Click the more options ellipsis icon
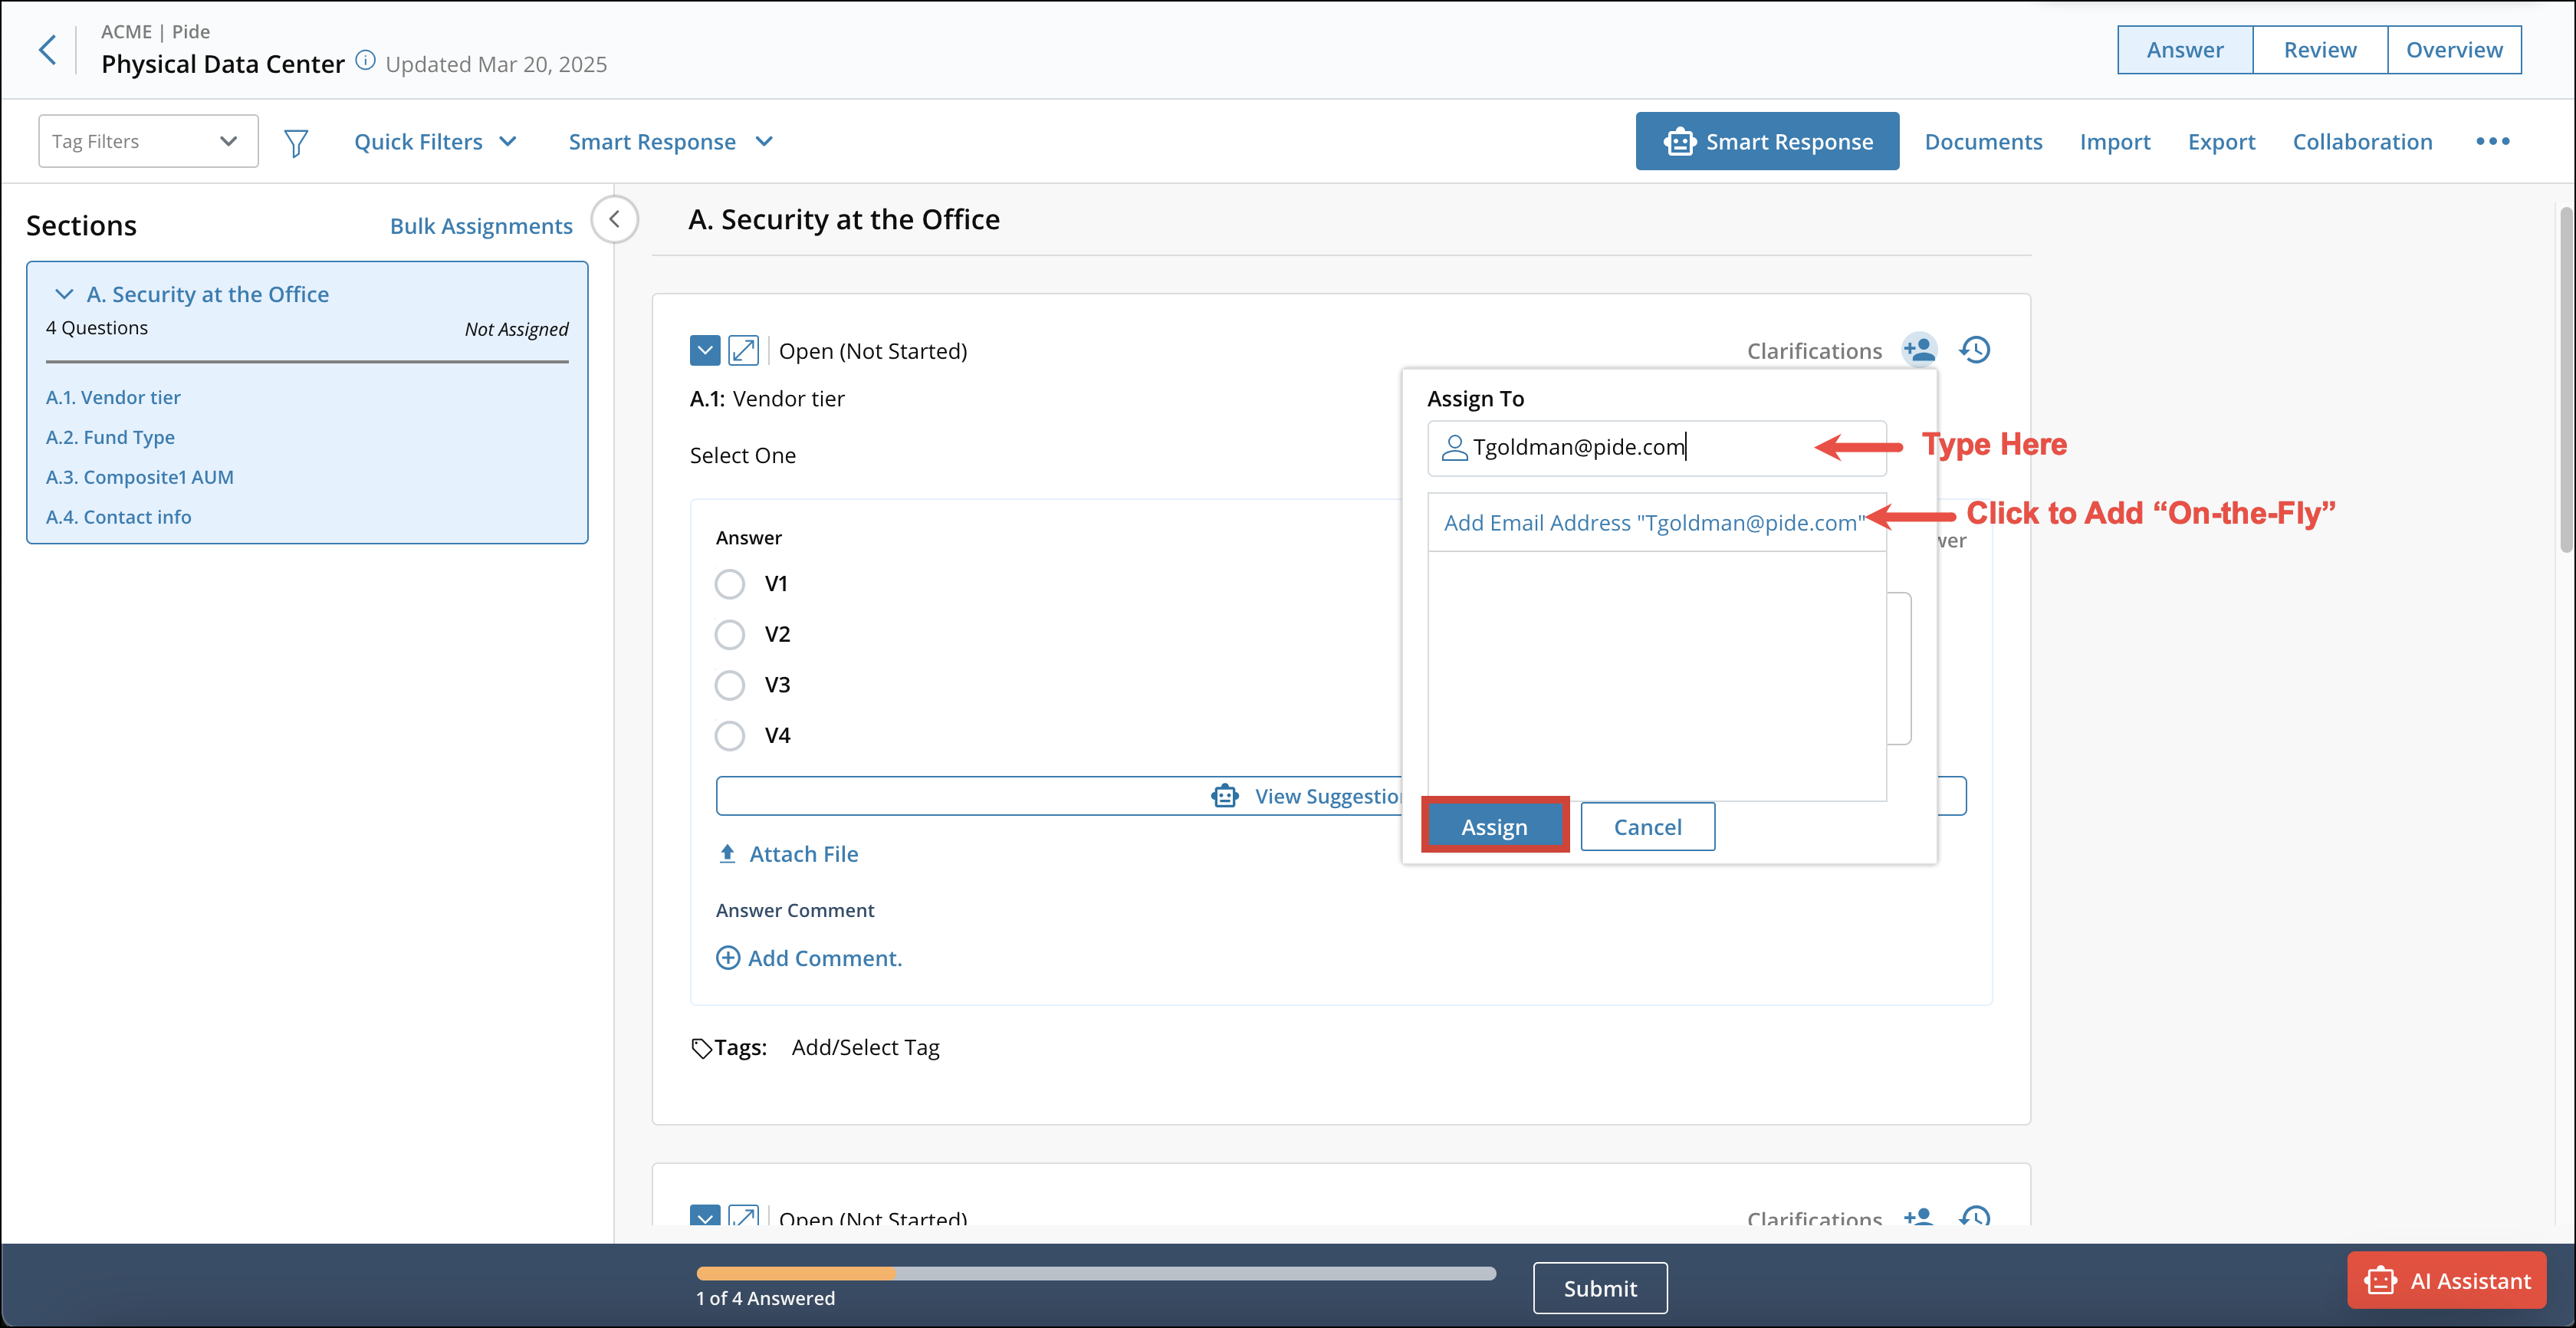 coord(2492,141)
